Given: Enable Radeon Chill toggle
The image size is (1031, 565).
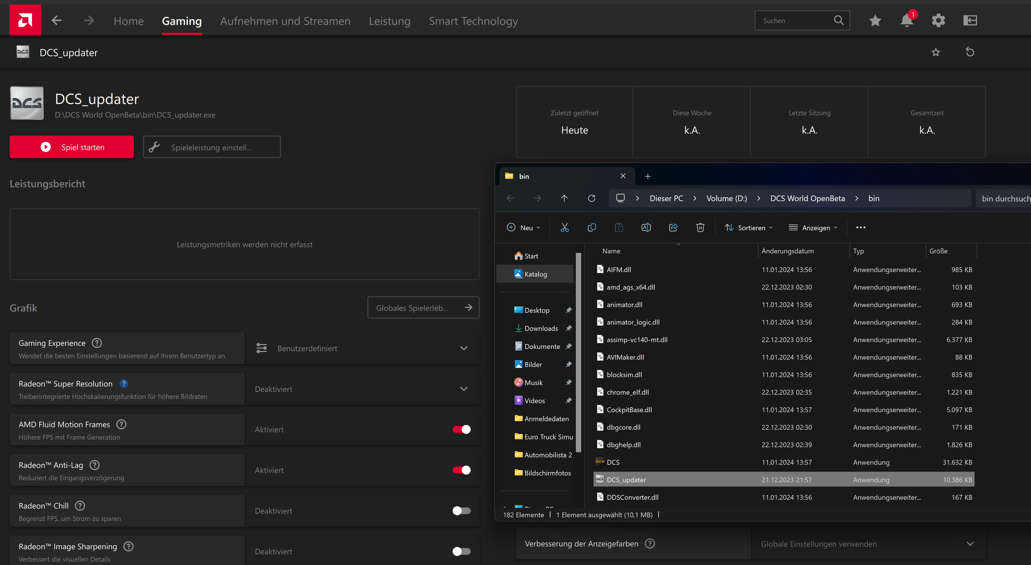Looking at the screenshot, I should pos(461,511).
